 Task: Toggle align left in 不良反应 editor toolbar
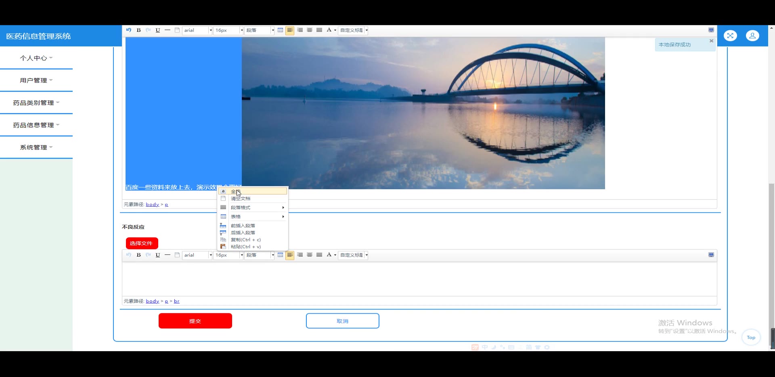(290, 255)
